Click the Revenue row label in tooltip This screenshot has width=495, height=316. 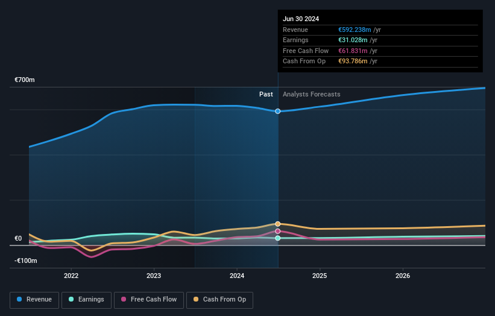click(x=295, y=30)
